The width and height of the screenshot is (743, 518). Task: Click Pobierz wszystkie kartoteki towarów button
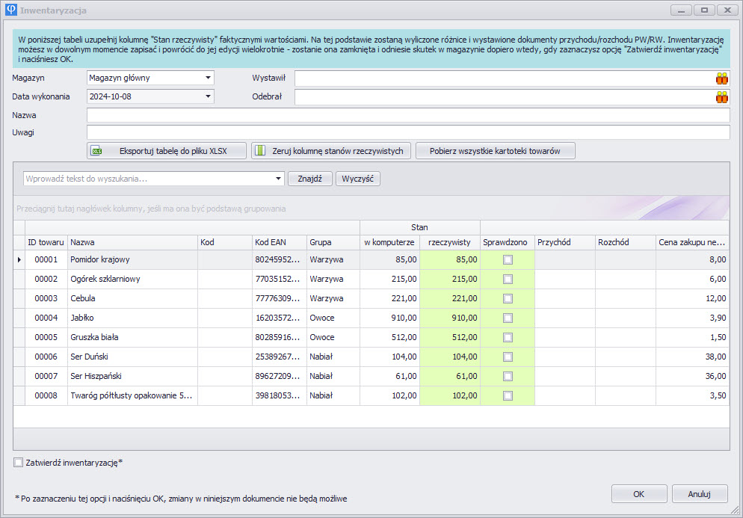point(495,151)
